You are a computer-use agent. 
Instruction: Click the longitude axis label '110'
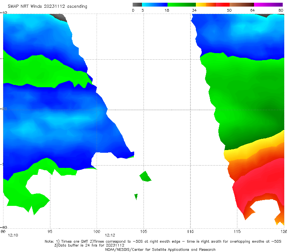click(190, 231)
